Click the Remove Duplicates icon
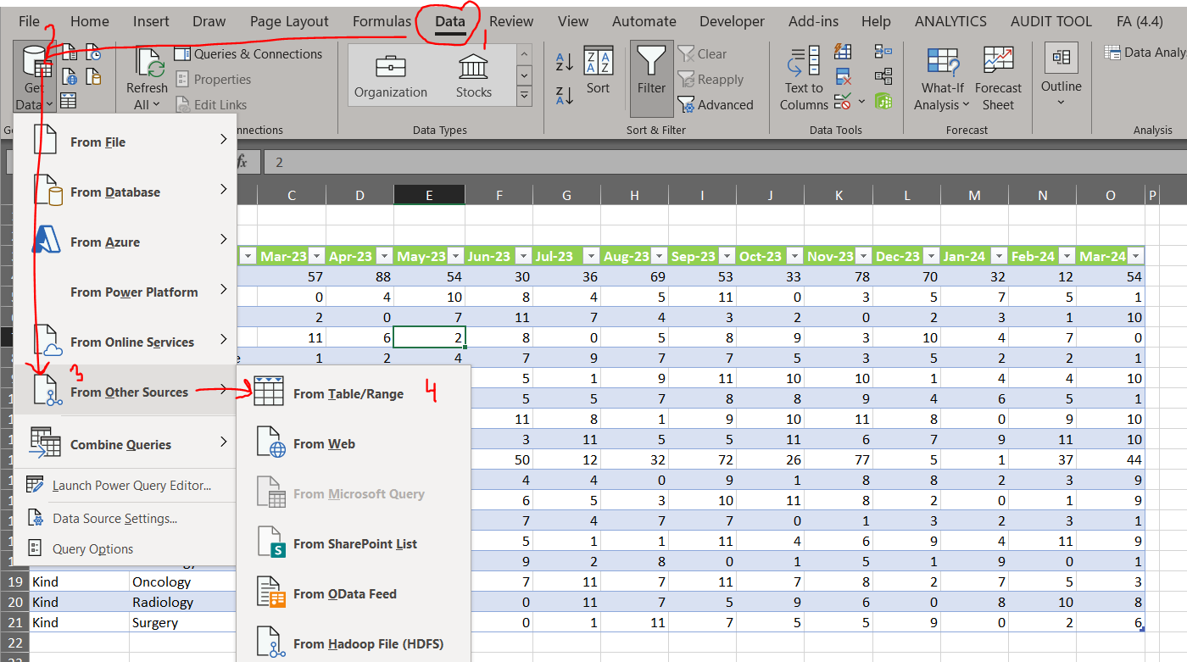Viewport: 1187px width, 662px height. click(843, 77)
